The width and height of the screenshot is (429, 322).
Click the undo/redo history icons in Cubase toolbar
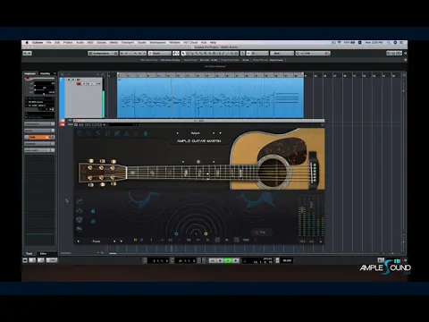[x=28, y=54]
